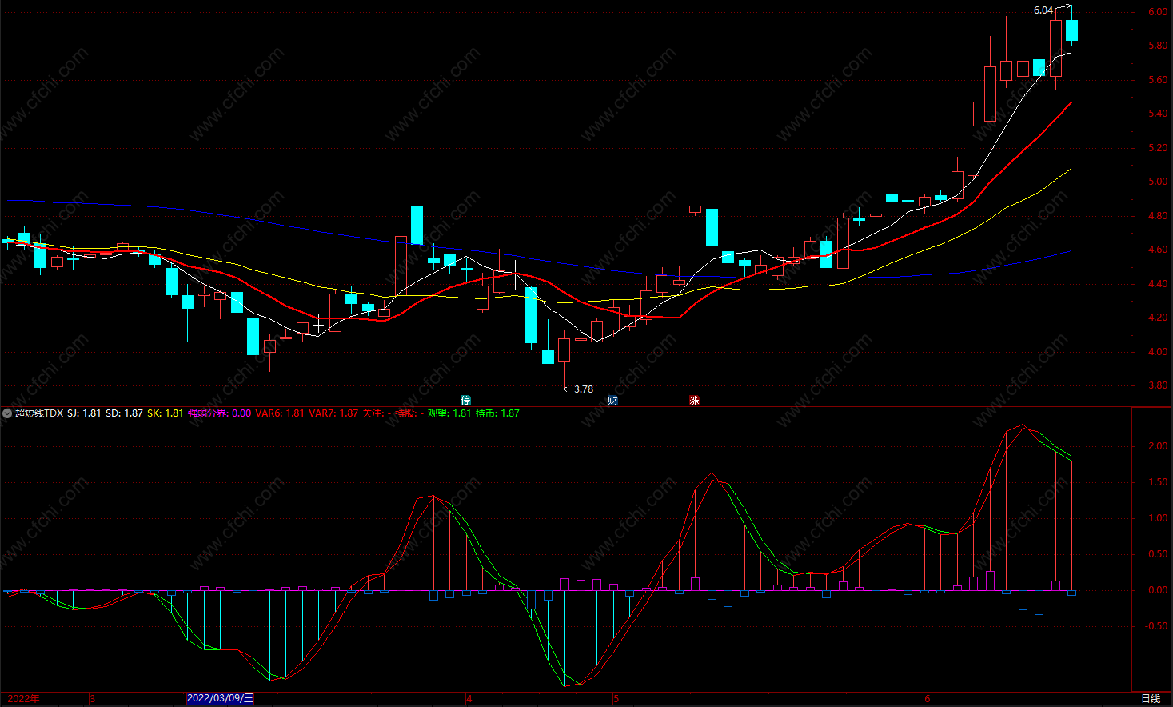Click the 2.00 indicator axis label
This screenshot has height=707, width=1173.
[1157, 446]
